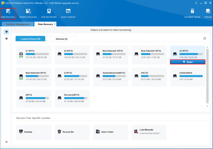Select the C: NTFS drive card
213x149 pixels.
pos(34,55)
